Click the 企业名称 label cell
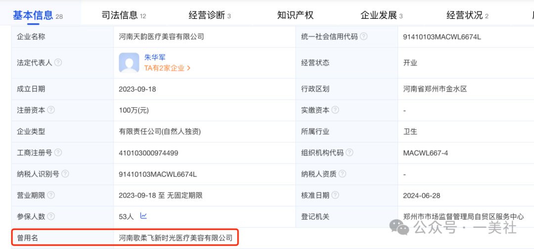This screenshot has height=249, width=534. pos(63,37)
